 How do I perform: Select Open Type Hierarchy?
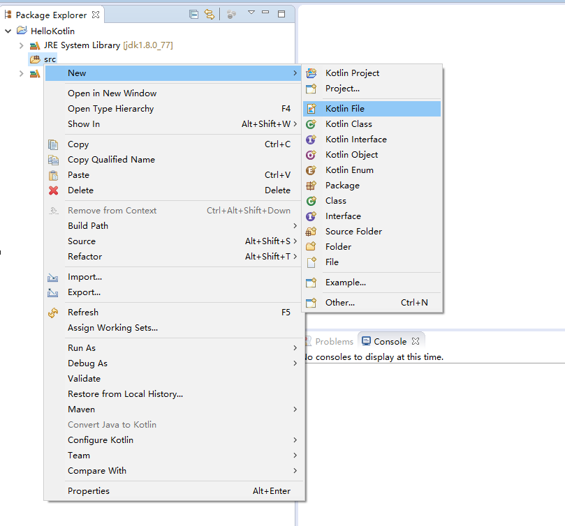pos(173,109)
